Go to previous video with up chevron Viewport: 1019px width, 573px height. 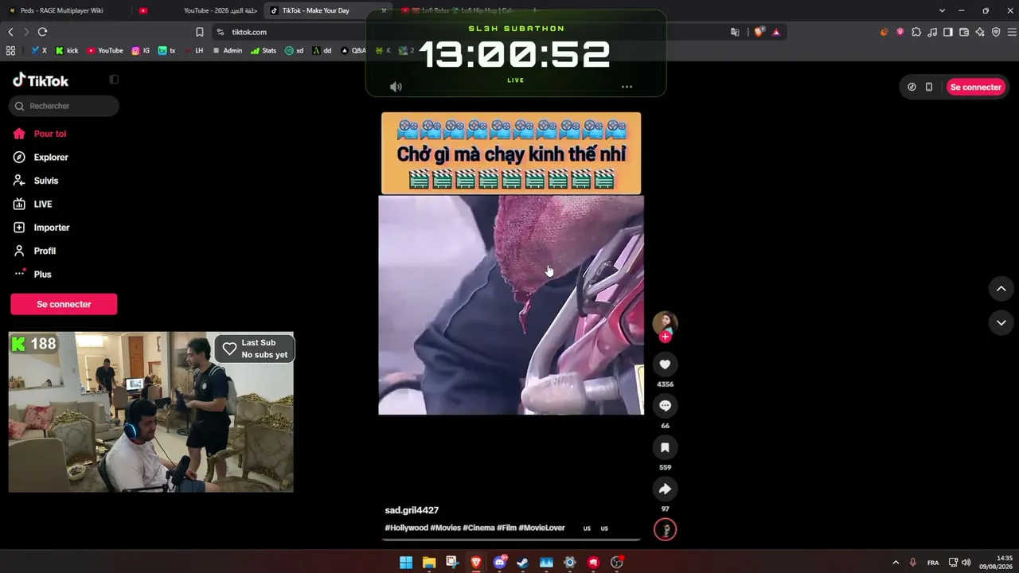pyautogui.click(x=1001, y=288)
